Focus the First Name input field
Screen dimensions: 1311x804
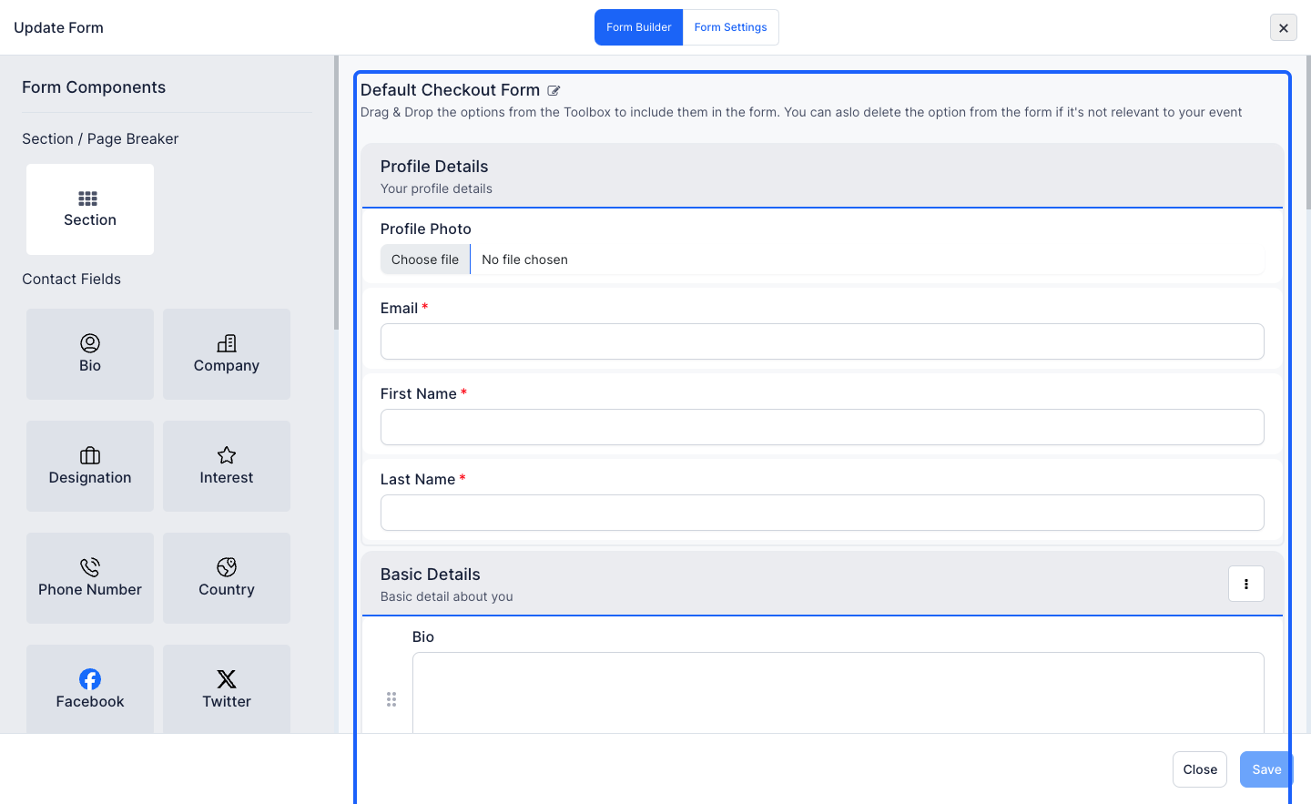tap(822, 427)
